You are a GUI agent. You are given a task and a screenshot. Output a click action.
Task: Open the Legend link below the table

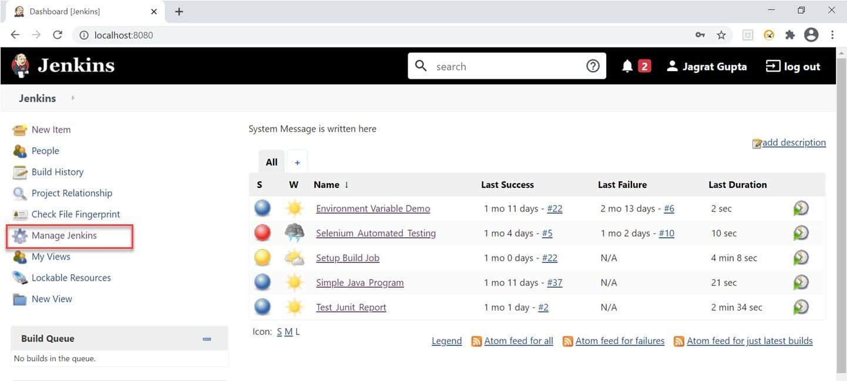(x=446, y=340)
